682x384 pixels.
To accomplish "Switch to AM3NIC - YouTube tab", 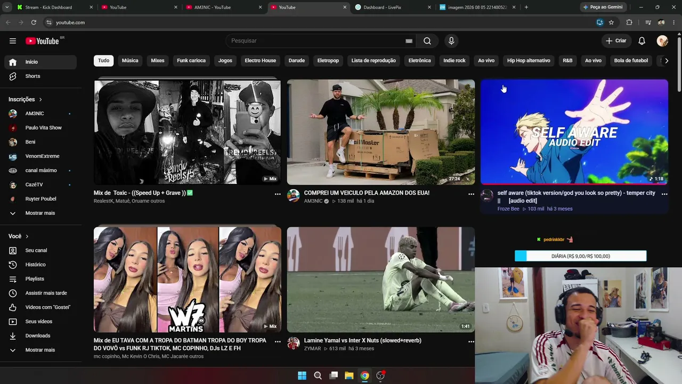I will pos(224,7).
